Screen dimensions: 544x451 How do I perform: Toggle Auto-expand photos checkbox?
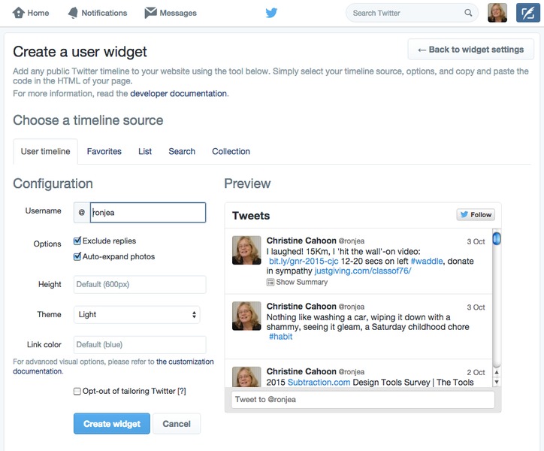(x=77, y=256)
